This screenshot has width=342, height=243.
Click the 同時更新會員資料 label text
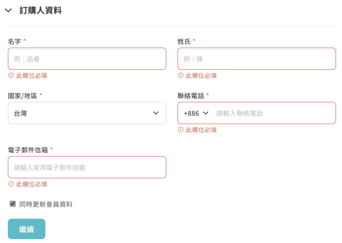pos(46,204)
